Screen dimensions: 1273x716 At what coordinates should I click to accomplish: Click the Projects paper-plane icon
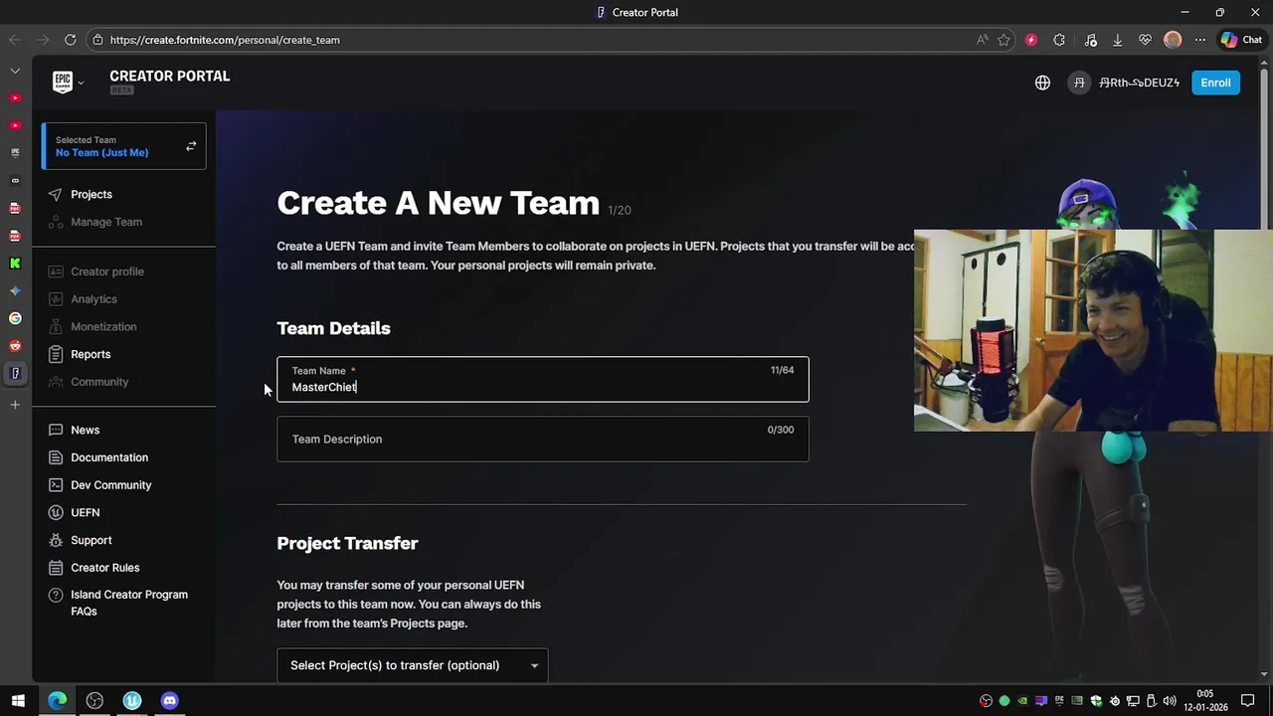(x=55, y=194)
